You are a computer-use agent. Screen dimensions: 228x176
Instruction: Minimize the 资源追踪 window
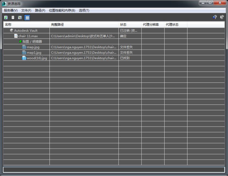point(203,3)
